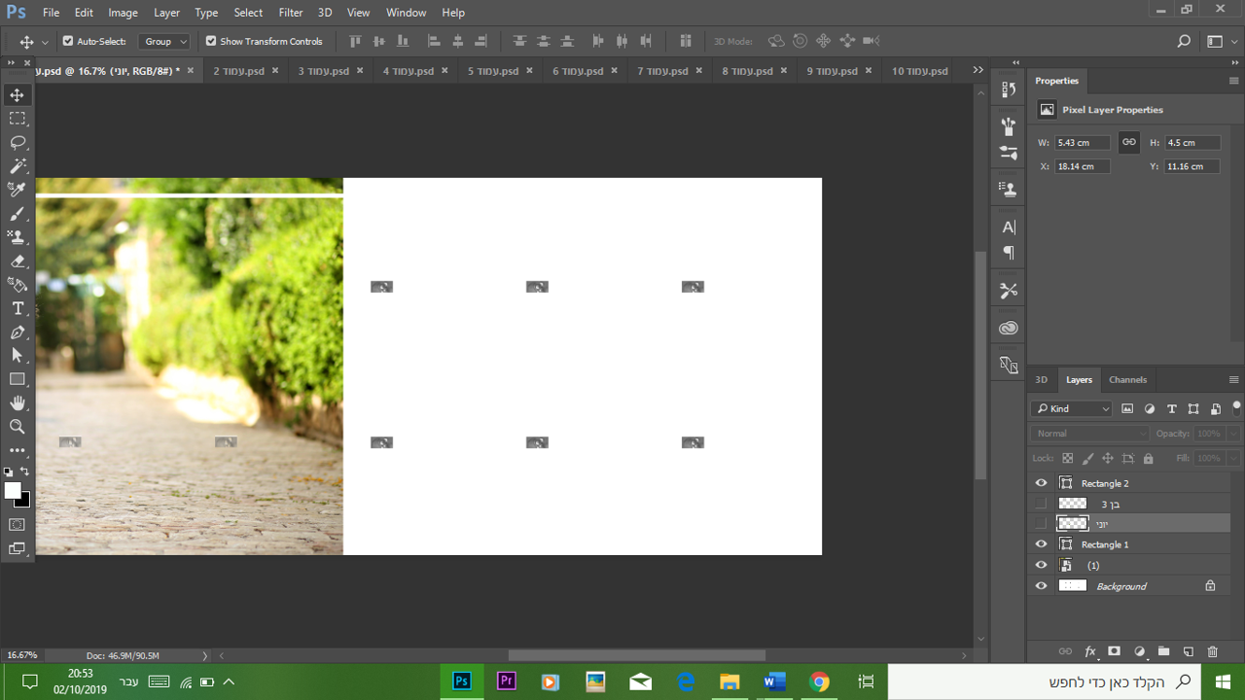Choose the Eraser tool

click(x=18, y=261)
